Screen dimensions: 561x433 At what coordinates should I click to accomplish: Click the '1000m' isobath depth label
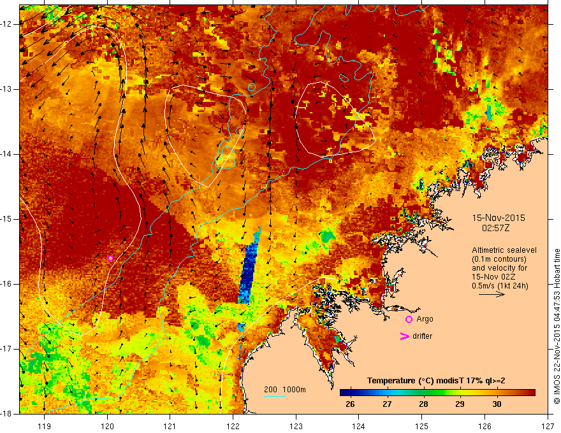point(294,390)
